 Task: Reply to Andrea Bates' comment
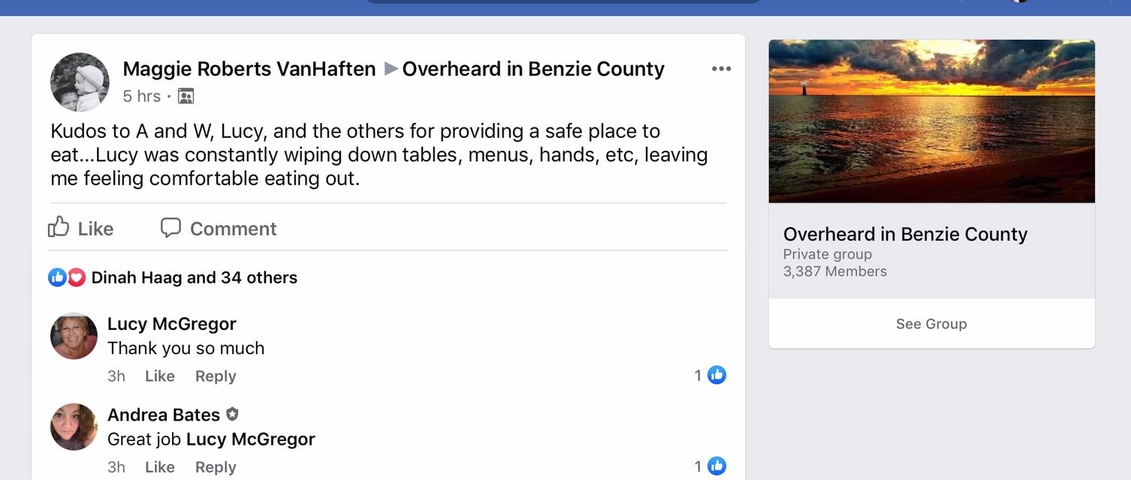pyautogui.click(x=216, y=466)
